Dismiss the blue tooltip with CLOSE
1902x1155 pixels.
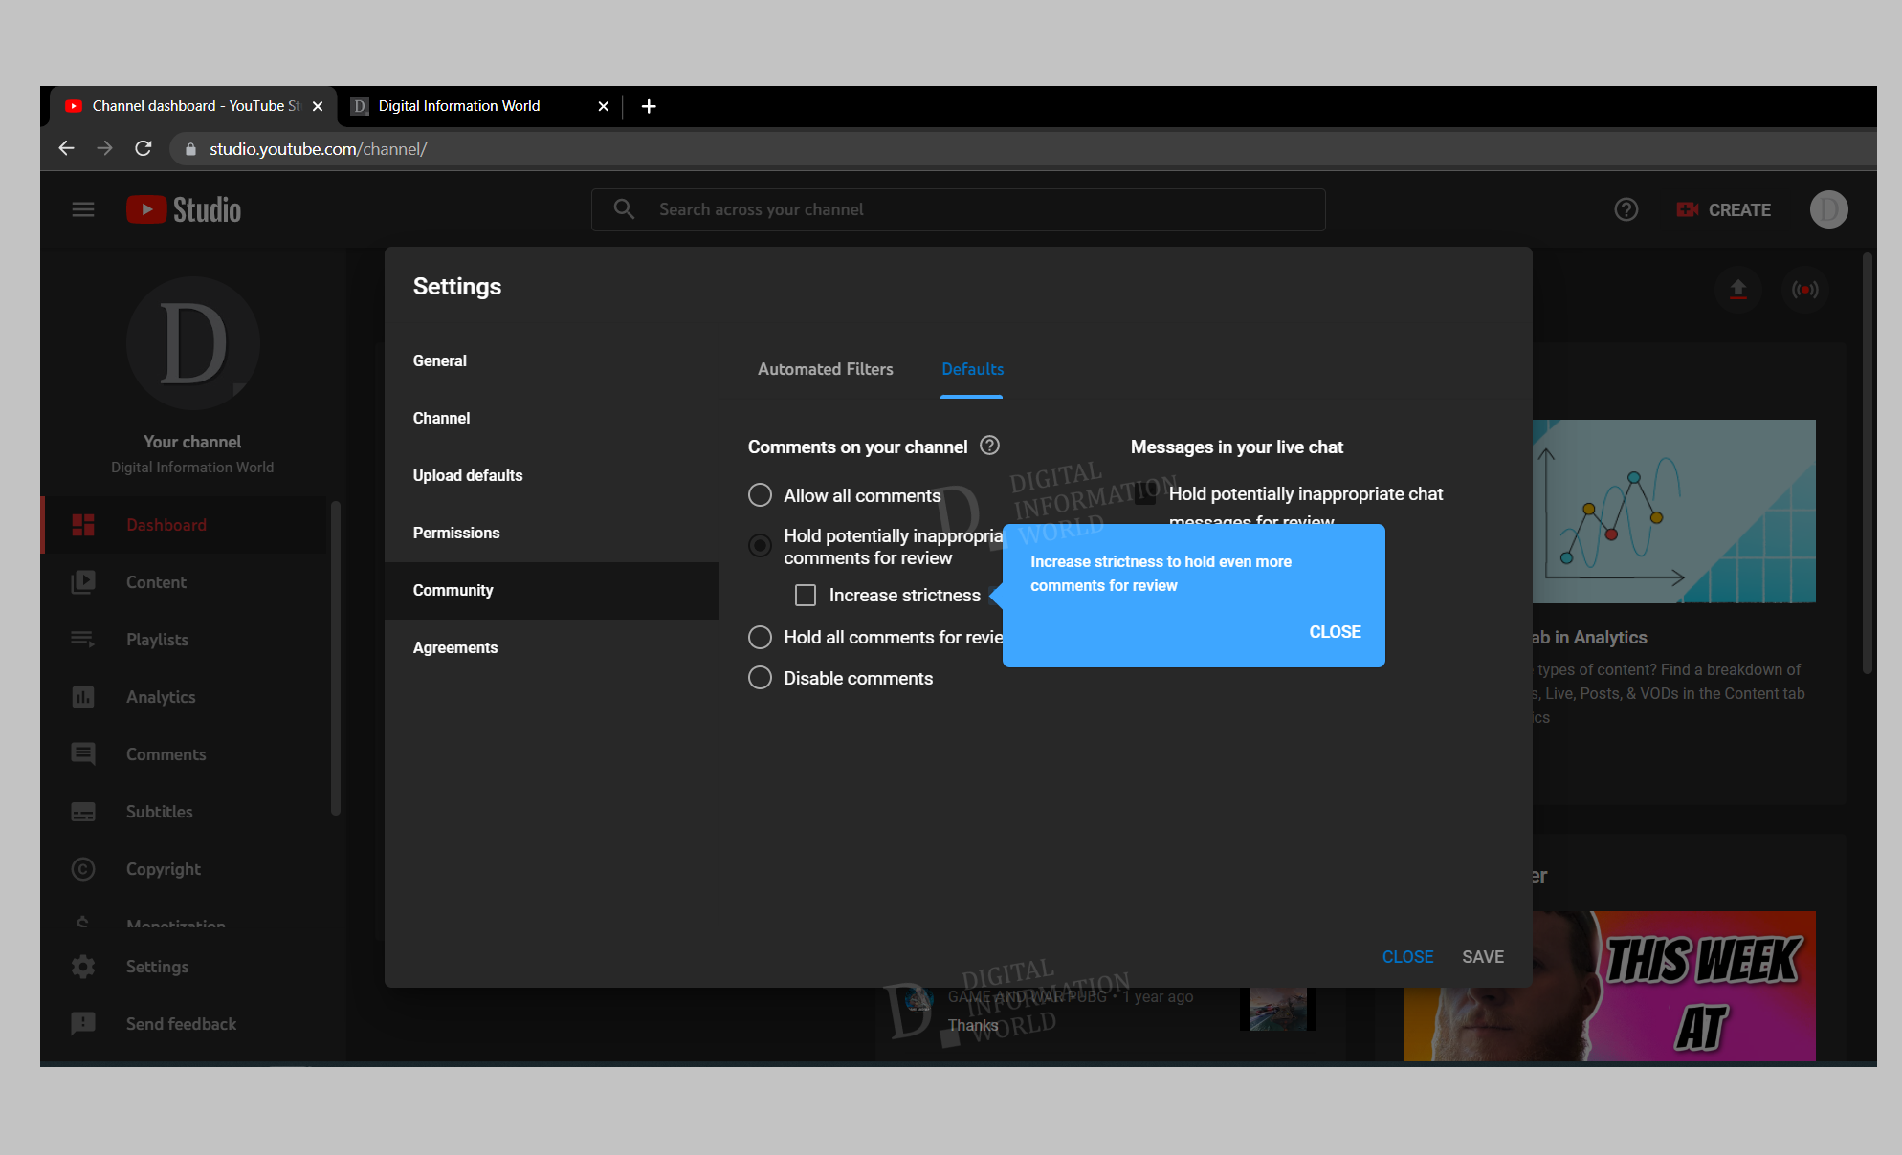(1335, 632)
